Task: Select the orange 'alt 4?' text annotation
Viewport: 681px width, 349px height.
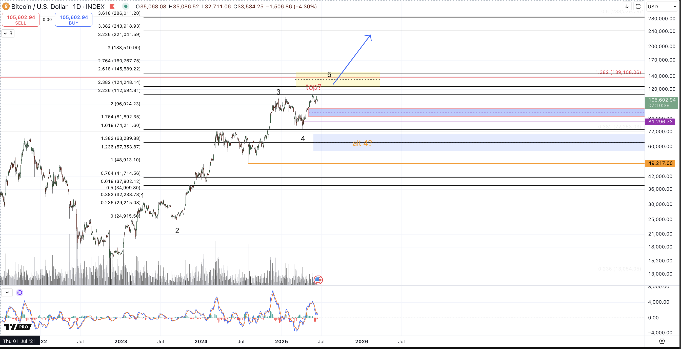Action: tap(362, 143)
